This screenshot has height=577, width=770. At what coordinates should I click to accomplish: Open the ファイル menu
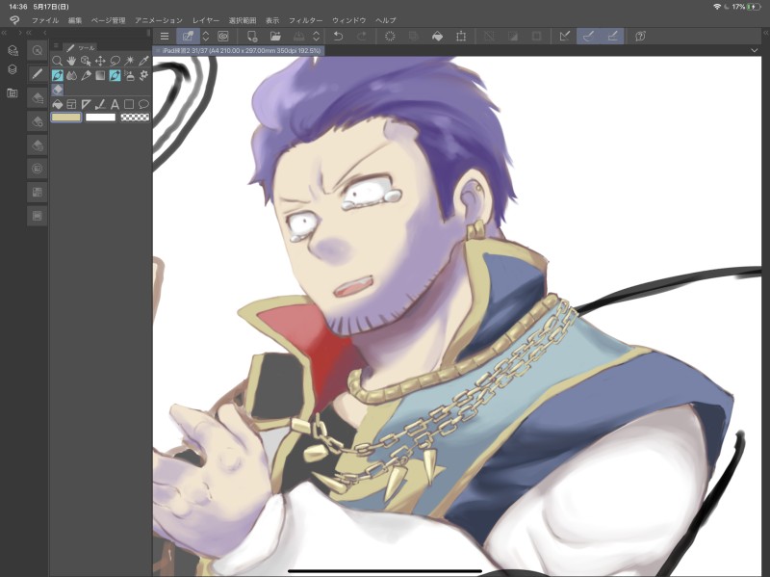click(x=45, y=20)
